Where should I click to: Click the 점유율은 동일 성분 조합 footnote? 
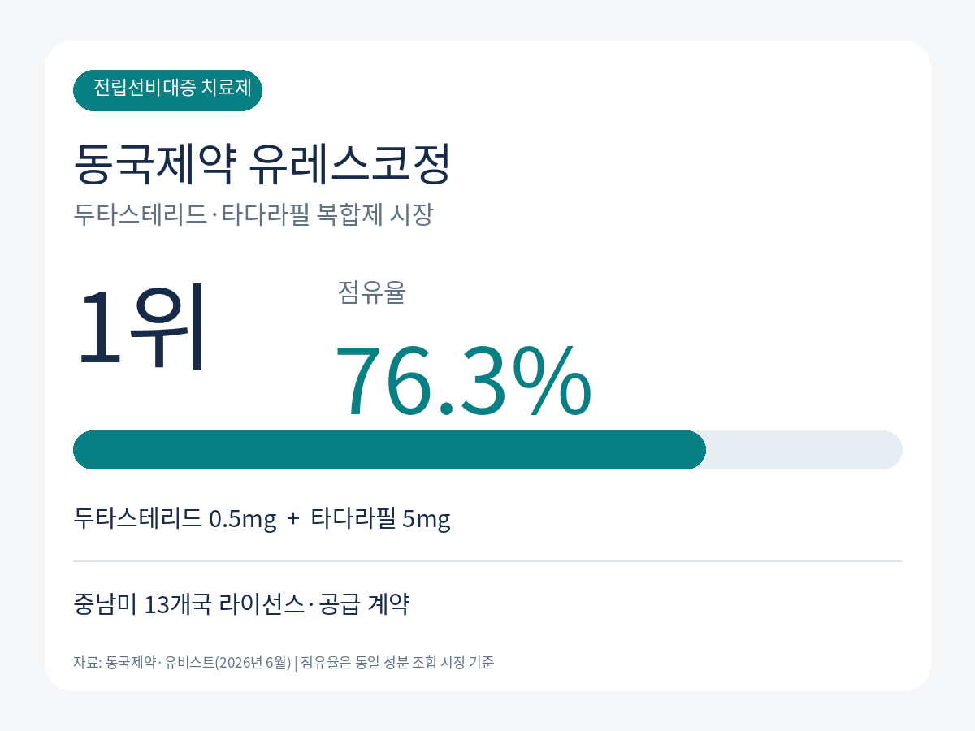point(367,662)
